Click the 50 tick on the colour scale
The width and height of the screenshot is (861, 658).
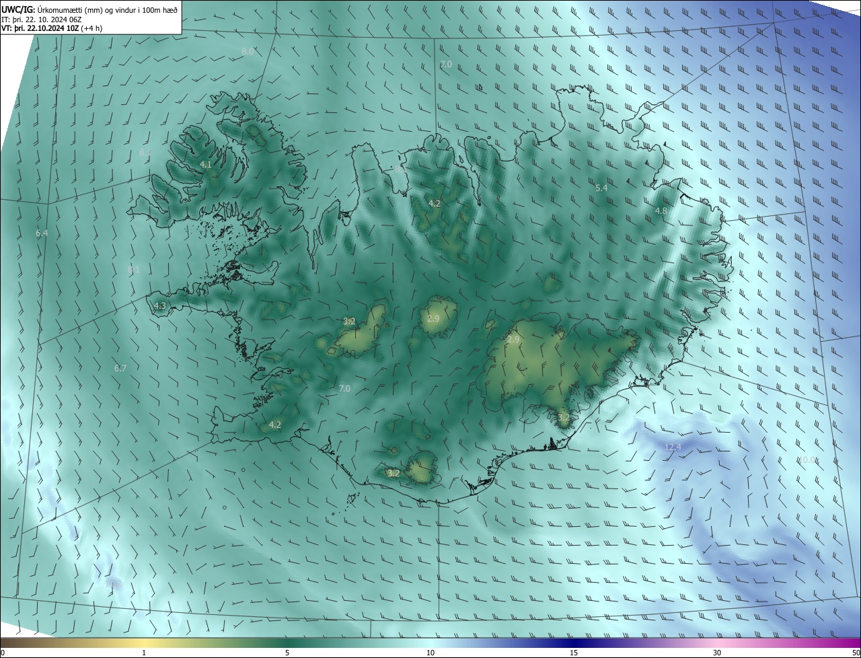[856, 653]
